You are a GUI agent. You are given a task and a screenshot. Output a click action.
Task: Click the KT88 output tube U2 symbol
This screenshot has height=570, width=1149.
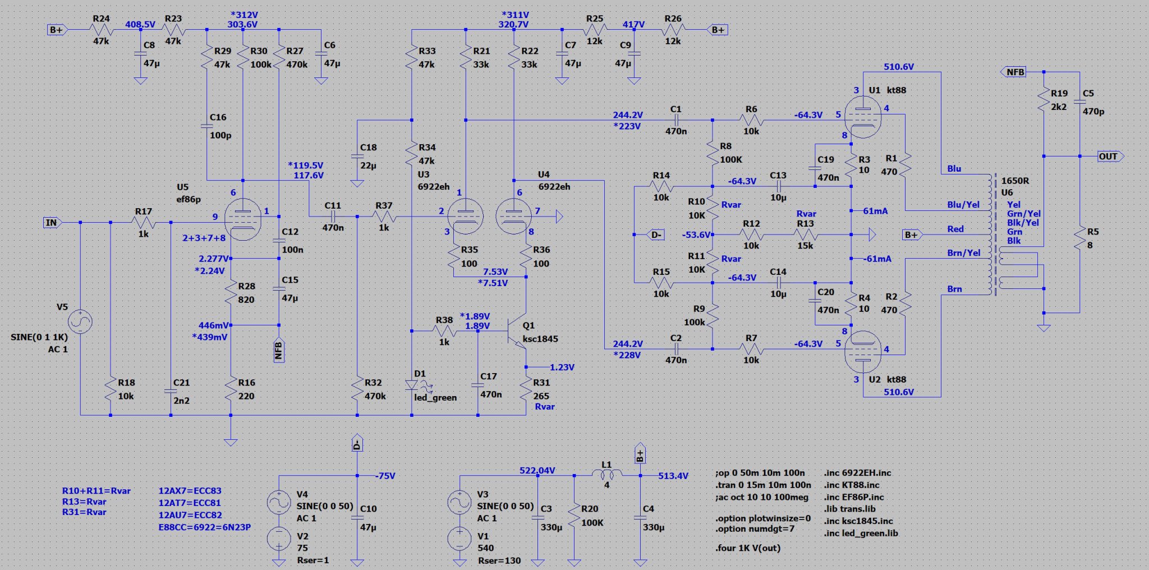(x=863, y=352)
